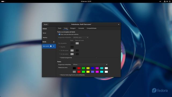Enable 'Mostrar texto negrito em cores brilhantes'
This screenshot has height=97, width=172.
59,75
